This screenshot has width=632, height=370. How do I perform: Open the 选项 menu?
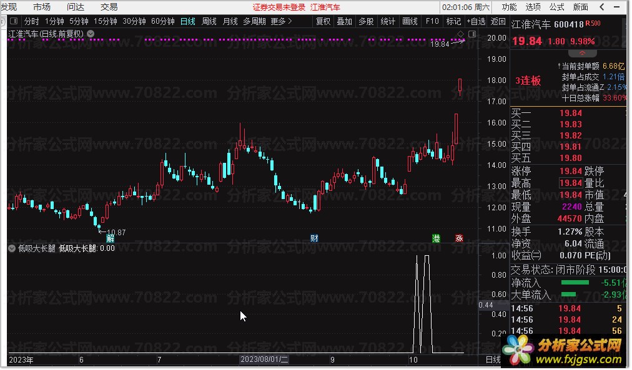(533, 7)
